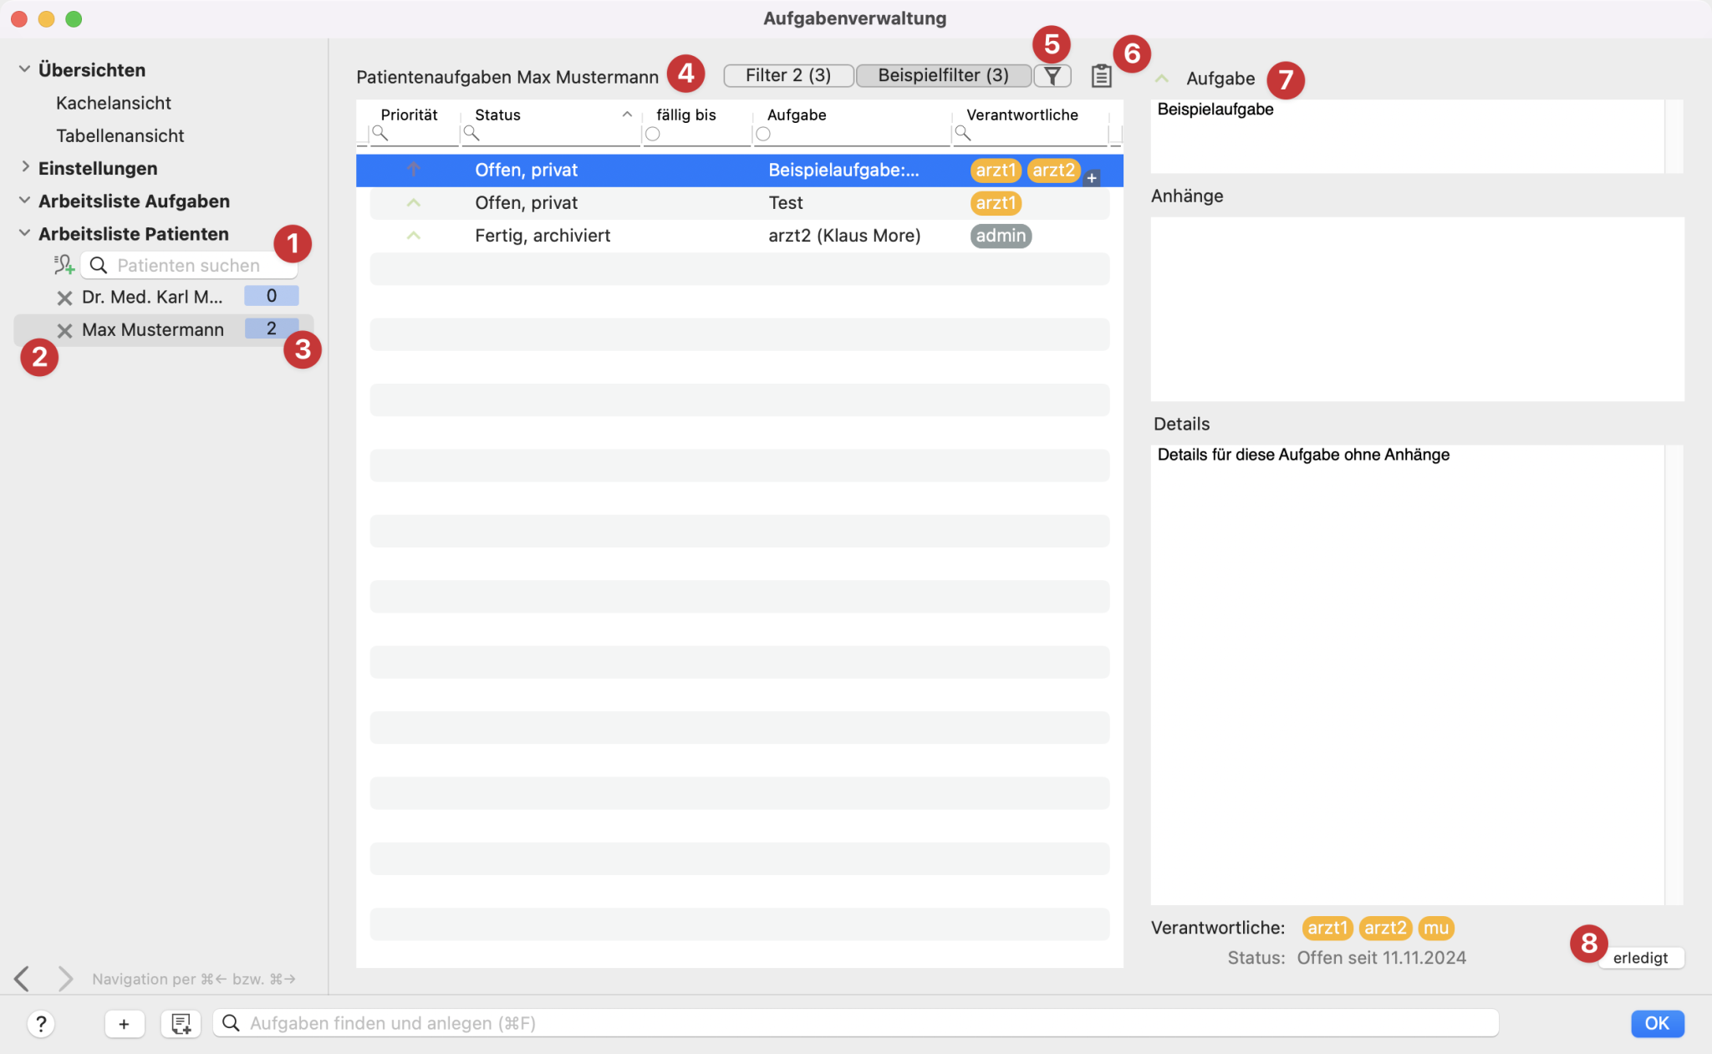
Task: Click the Fertig, archiviert status cell
Action: click(543, 236)
